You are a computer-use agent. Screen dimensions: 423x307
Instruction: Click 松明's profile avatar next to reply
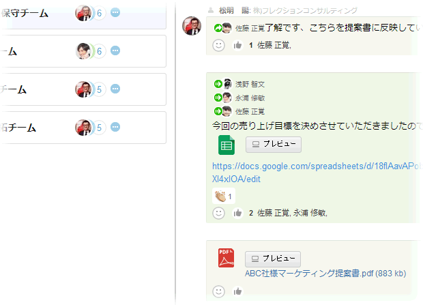pyautogui.click(x=192, y=26)
